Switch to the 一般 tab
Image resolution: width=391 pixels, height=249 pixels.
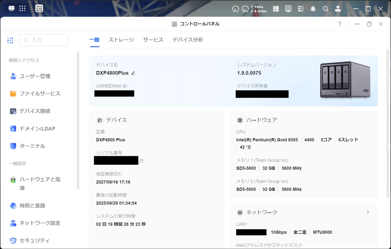(x=94, y=40)
